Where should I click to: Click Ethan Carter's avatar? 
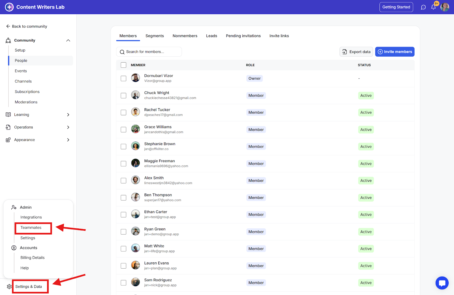click(x=136, y=214)
